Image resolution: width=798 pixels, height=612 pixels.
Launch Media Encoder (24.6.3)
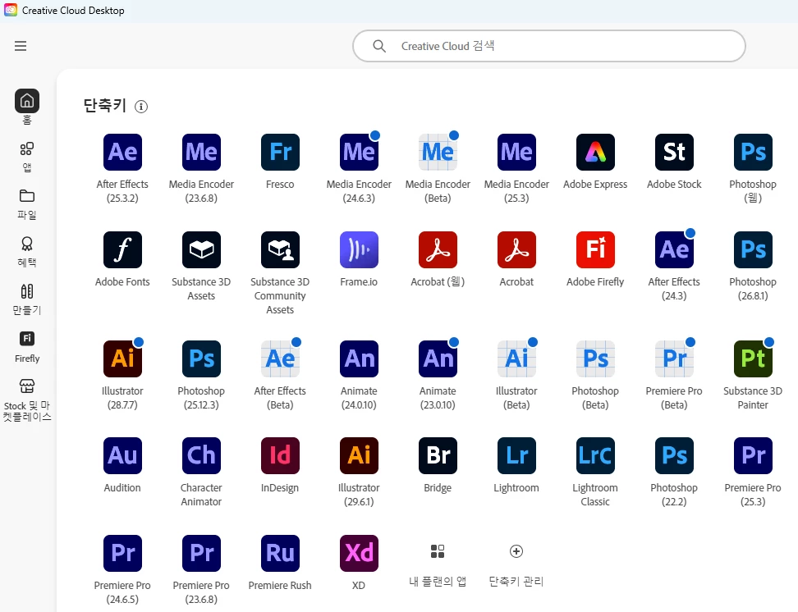coord(359,152)
